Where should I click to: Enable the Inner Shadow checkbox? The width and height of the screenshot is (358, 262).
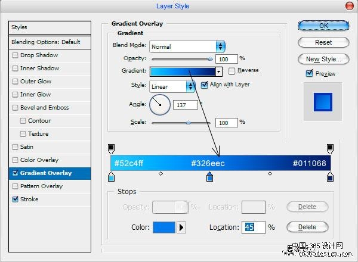[15, 68]
